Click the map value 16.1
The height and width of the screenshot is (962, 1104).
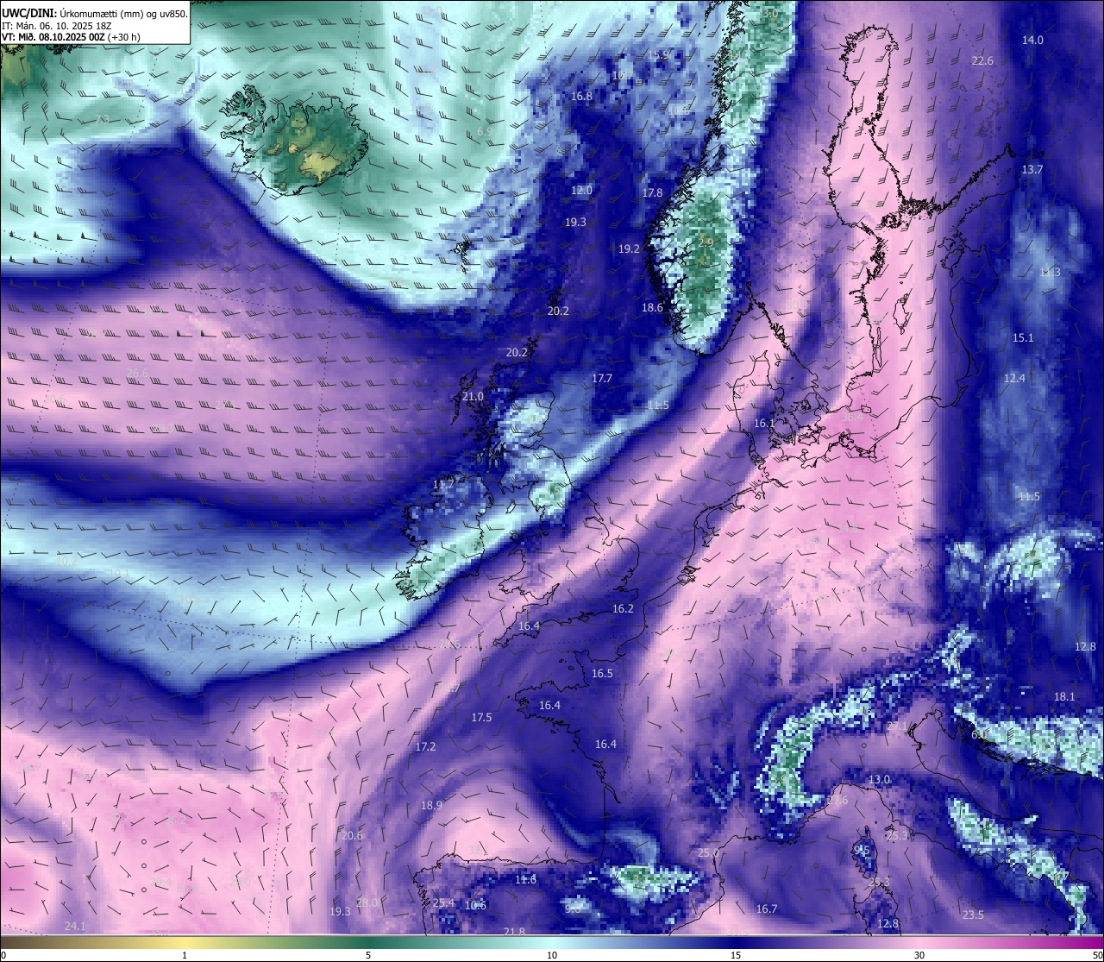pos(764,424)
